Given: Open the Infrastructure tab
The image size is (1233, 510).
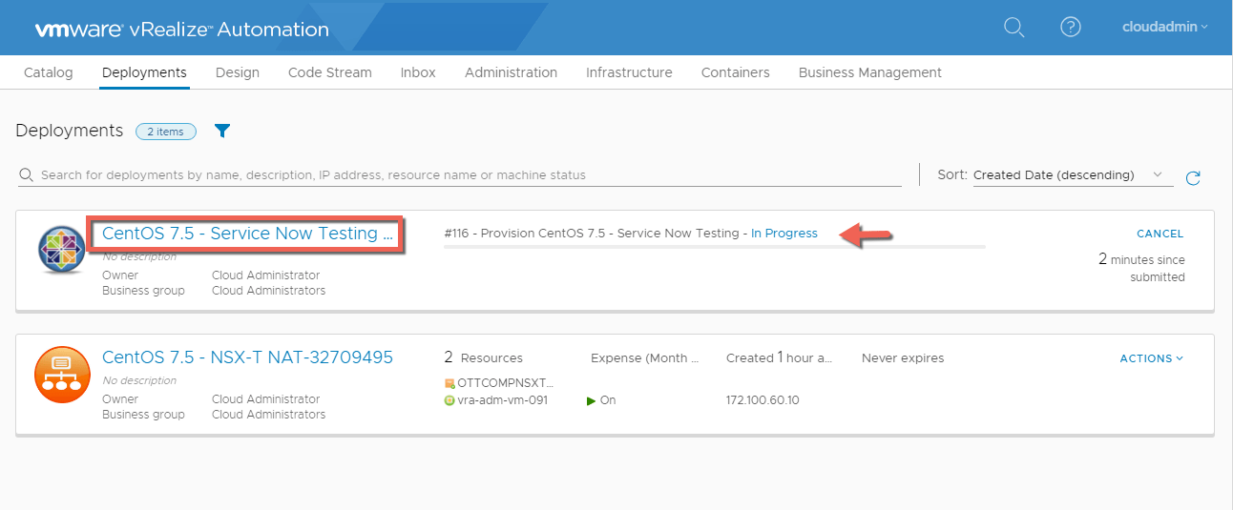Looking at the screenshot, I should click(x=629, y=72).
